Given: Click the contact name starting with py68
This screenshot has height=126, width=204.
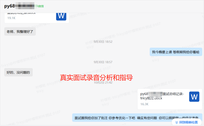Looking at the screenshot, I should [19, 6].
